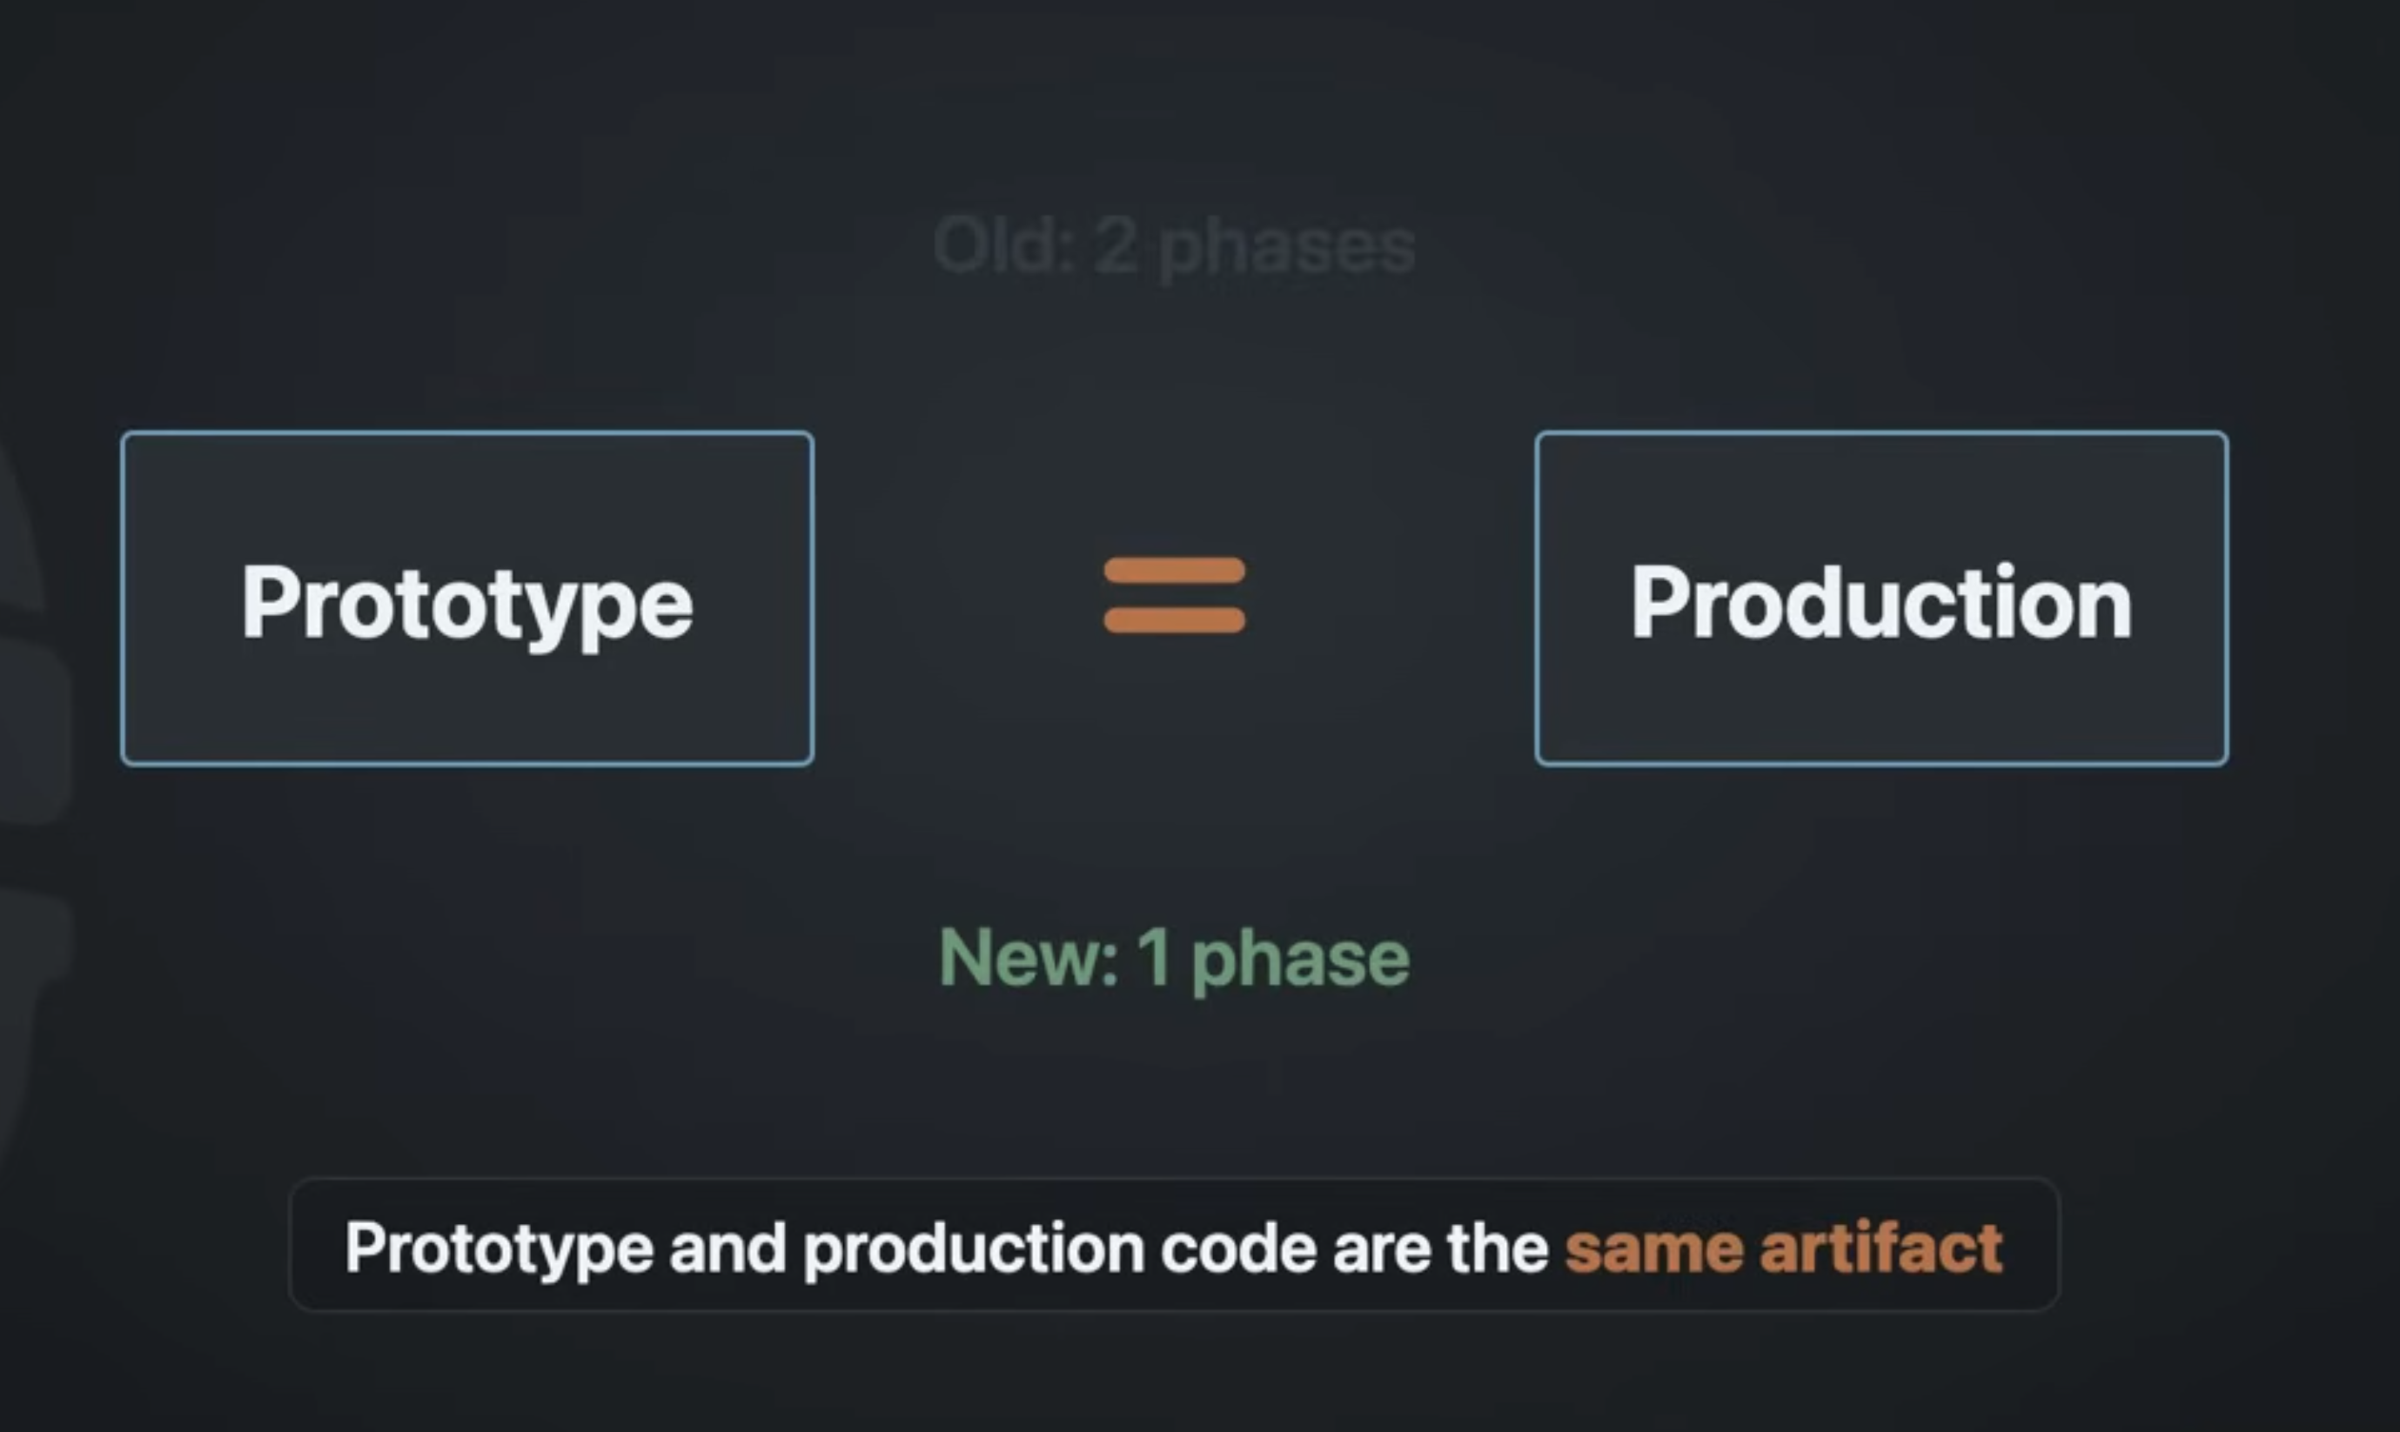Click the word "New:" in the green label

tap(1029, 958)
